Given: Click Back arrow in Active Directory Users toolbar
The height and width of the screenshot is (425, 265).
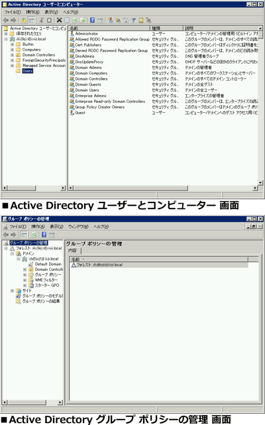Looking at the screenshot, I should pyautogui.click(x=6, y=20).
